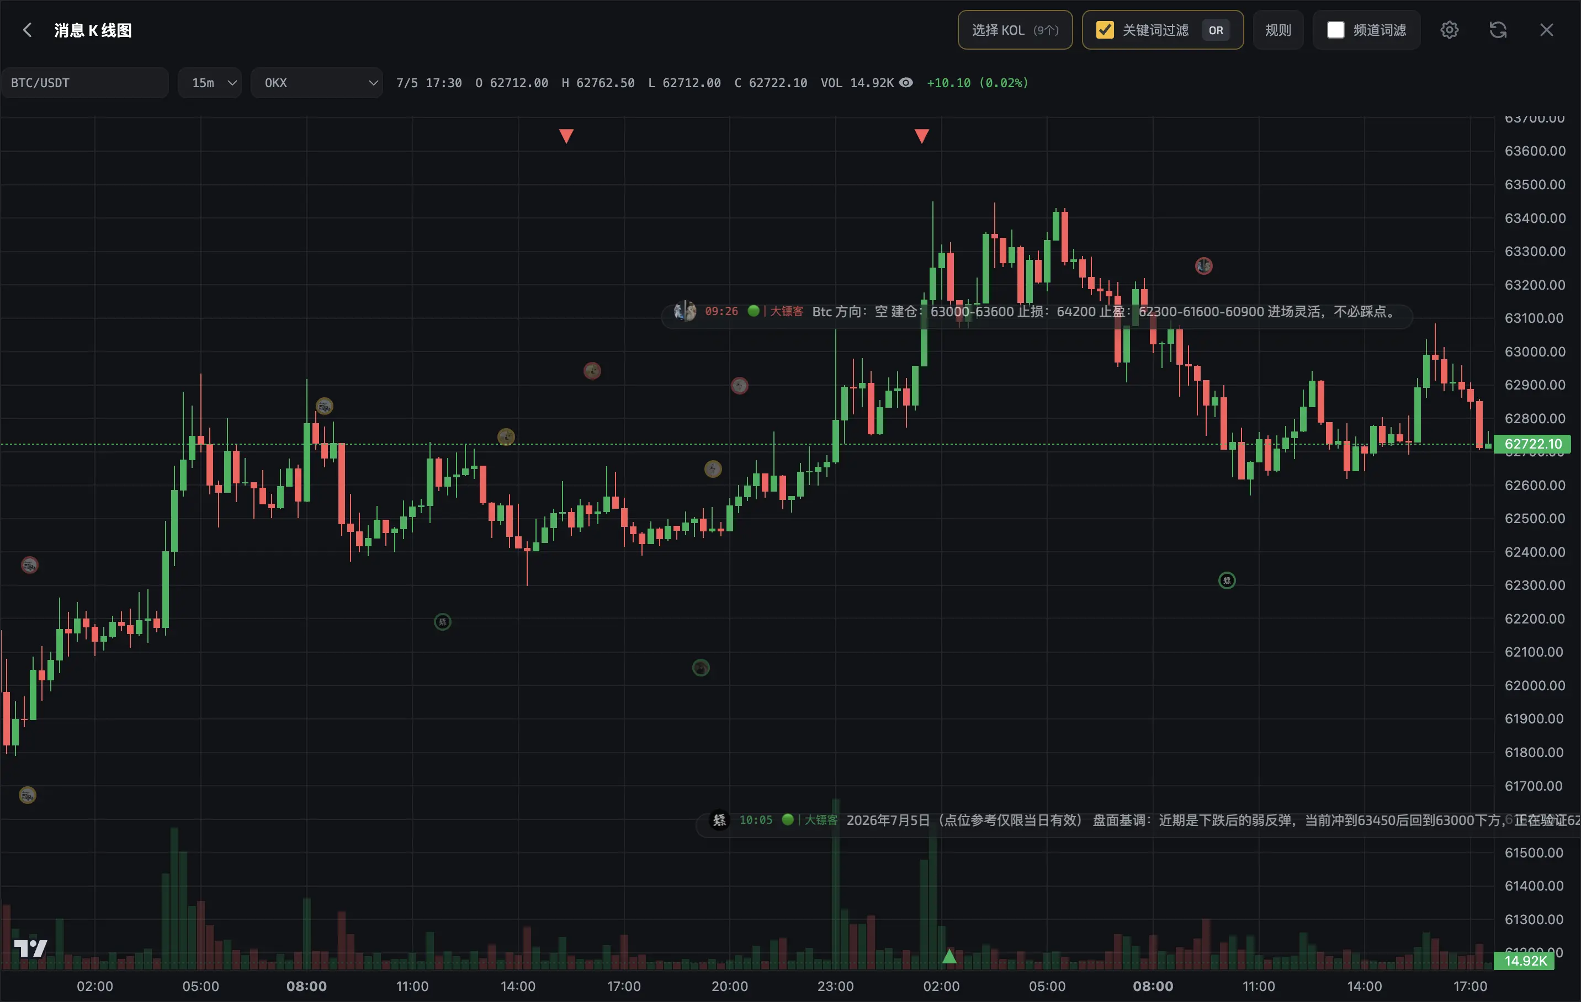Viewport: 1581px width, 1002px height.
Task: Click the yellow KOL marker near 13:40
Action: (506, 436)
